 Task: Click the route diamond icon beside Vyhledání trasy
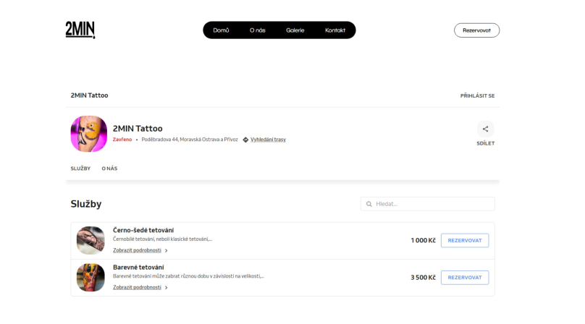point(245,140)
